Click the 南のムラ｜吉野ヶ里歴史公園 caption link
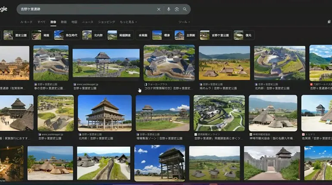 click(x=218, y=88)
